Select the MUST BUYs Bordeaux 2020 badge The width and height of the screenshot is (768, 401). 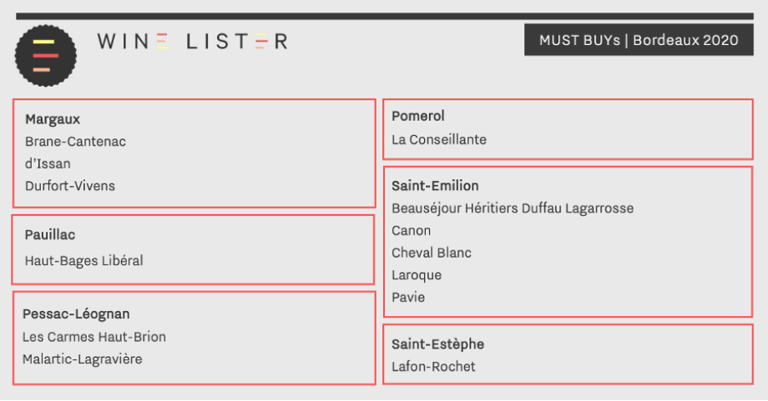tap(639, 40)
